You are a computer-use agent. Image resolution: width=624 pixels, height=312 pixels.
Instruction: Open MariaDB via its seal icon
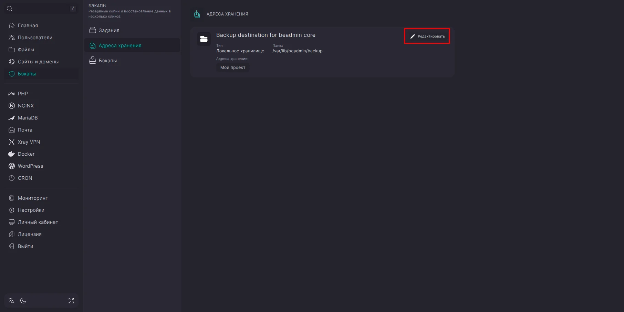tap(12, 118)
